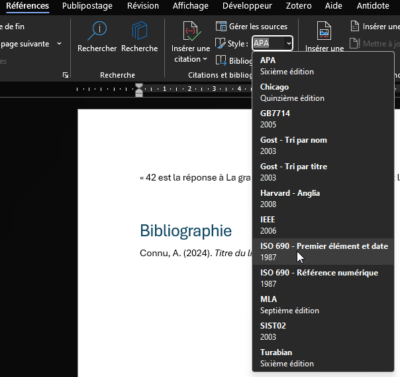
Task: Click the Bibliographie heading in the document
Action: [x=185, y=230]
